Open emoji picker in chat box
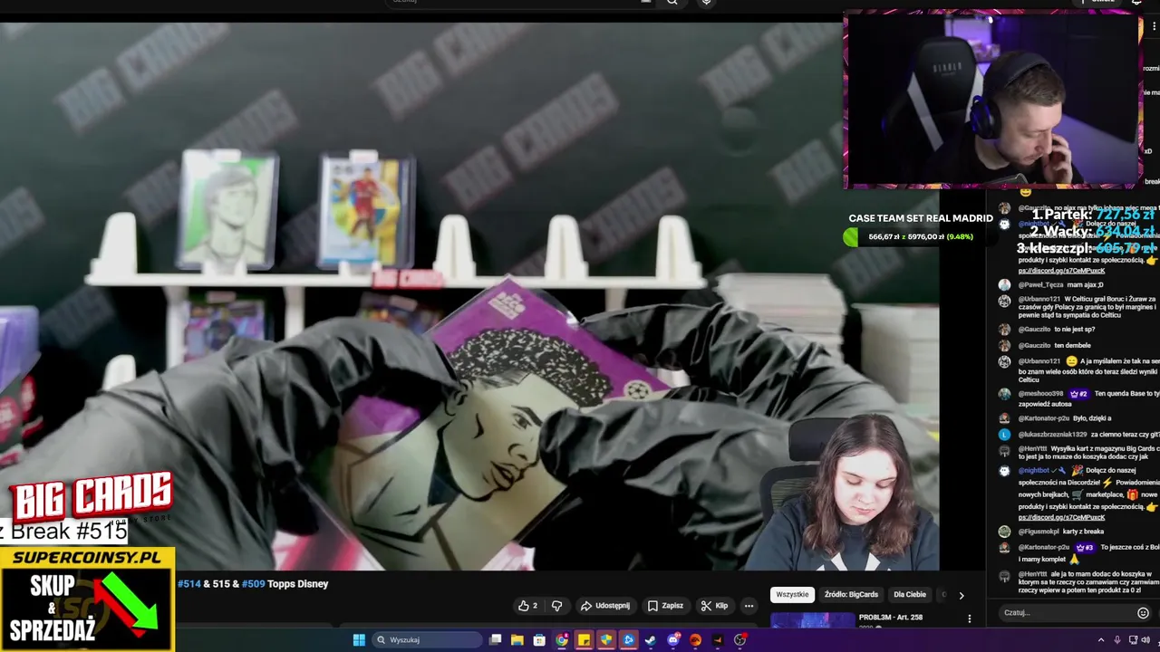This screenshot has width=1160, height=652. click(1143, 613)
